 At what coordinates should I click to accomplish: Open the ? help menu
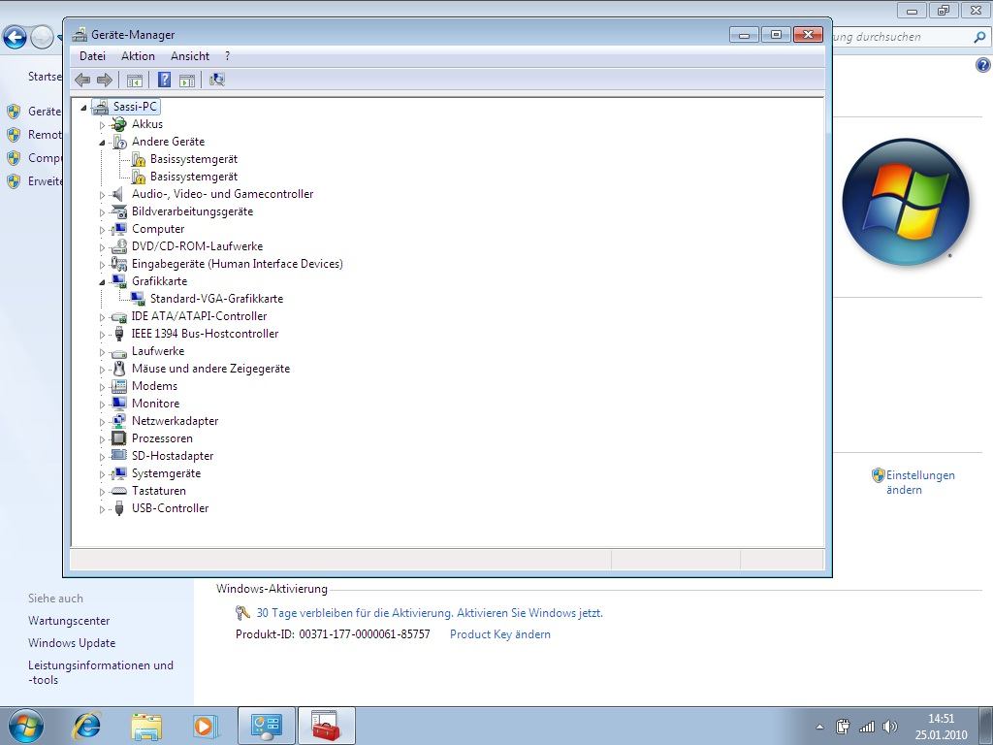[x=227, y=56]
